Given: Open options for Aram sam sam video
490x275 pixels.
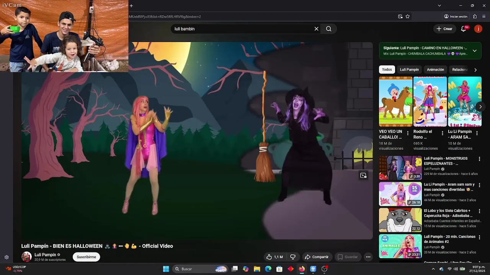Looking at the screenshot, I should 479,185.
